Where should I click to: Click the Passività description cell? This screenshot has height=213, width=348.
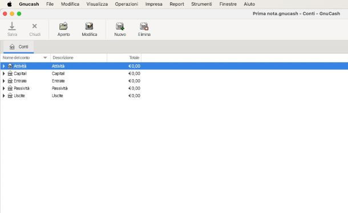click(x=59, y=88)
